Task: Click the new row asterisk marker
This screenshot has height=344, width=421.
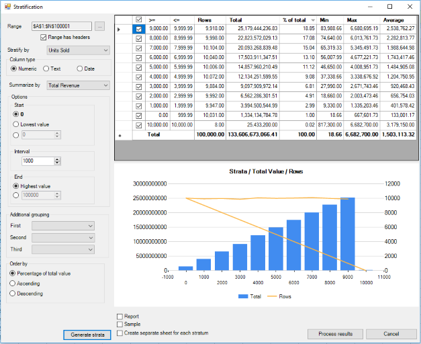Action: click(x=120, y=136)
